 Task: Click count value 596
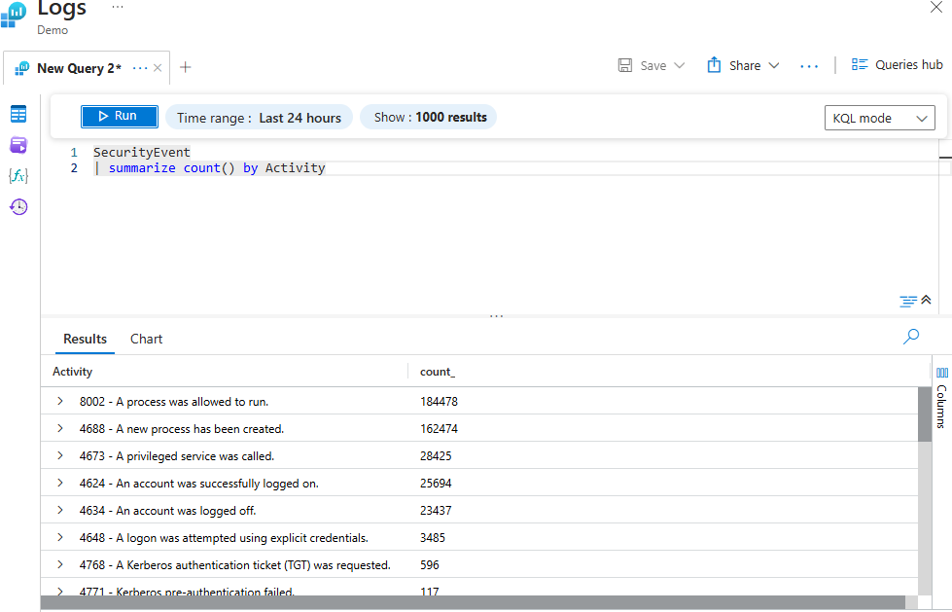click(429, 565)
